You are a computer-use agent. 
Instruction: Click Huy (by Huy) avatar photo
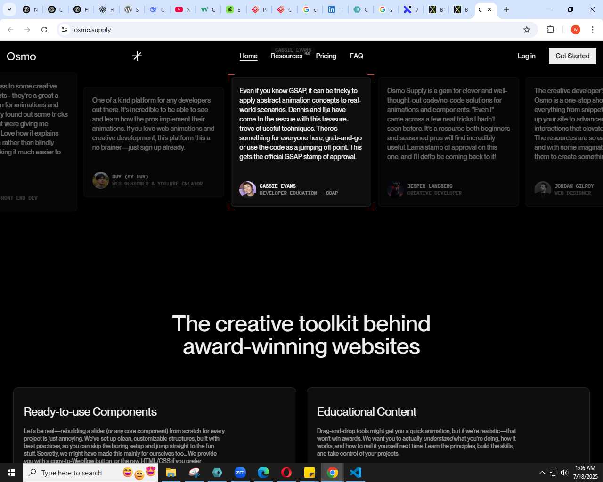click(101, 180)
